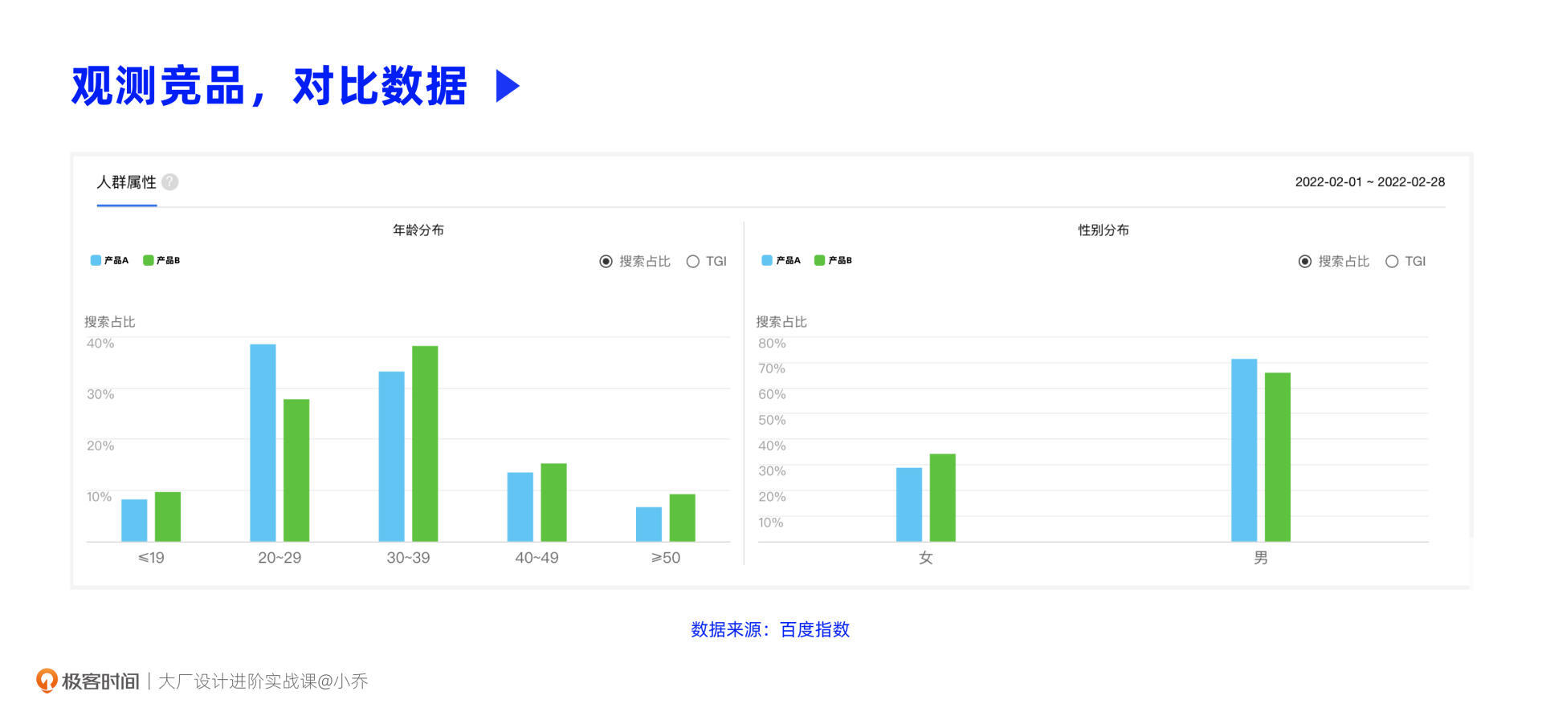Click the orange 极客时间 logo icon
This screenshot has height=716, width=1542.
click(47, 681)
